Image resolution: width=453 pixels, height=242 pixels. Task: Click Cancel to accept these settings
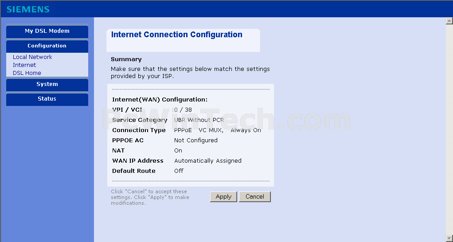tap(255, 197)
